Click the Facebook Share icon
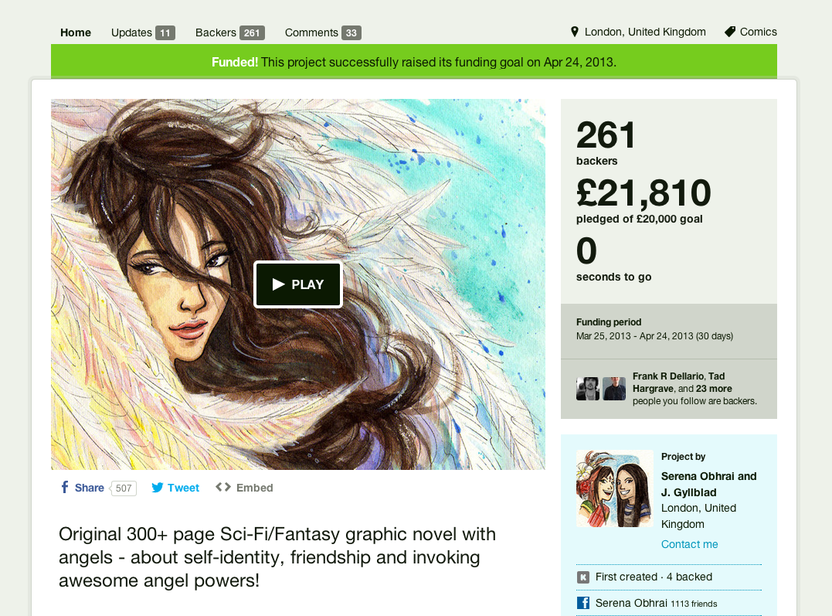The image size is (832, 616). tap(65, 487)
